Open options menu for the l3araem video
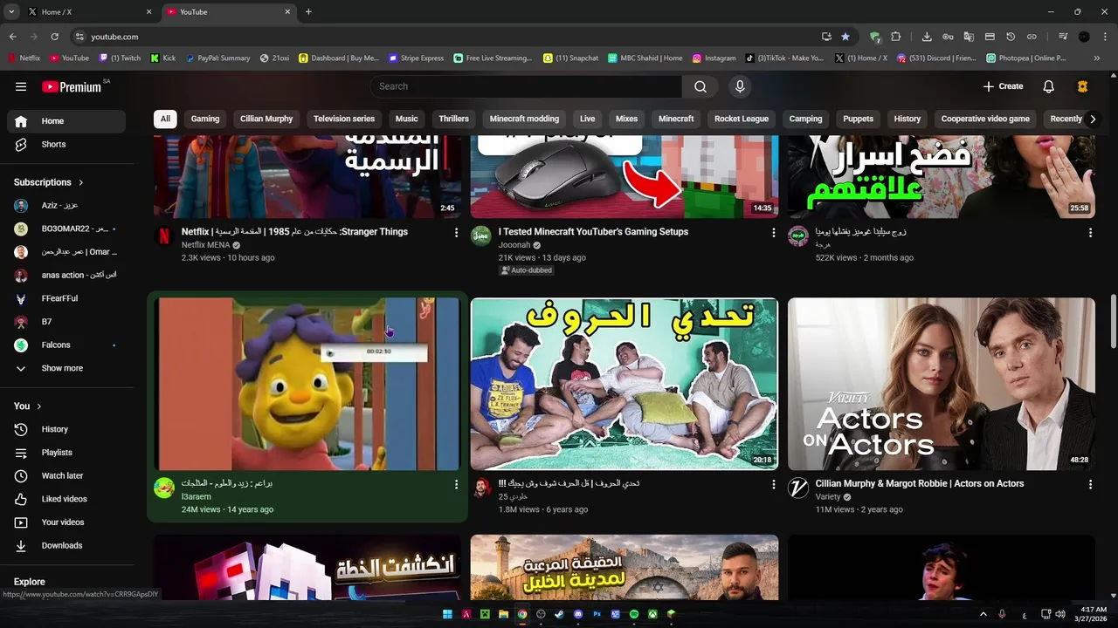1118x628 pixels. 456,484
